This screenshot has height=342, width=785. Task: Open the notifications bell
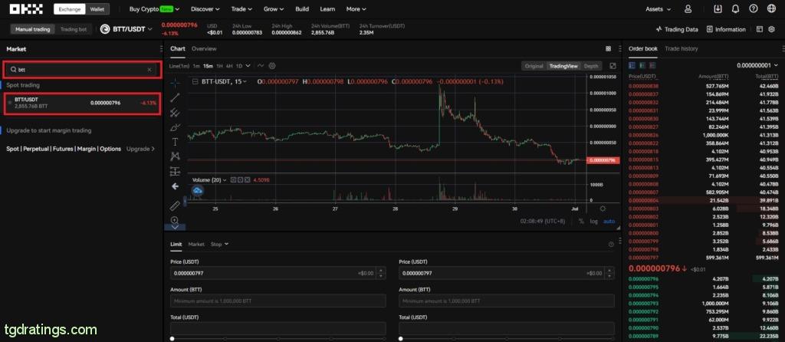point(735,9)
